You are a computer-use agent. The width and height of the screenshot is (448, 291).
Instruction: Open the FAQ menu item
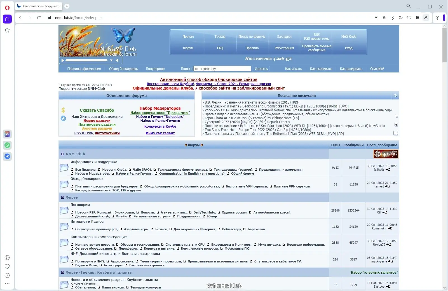coord(220,48)
